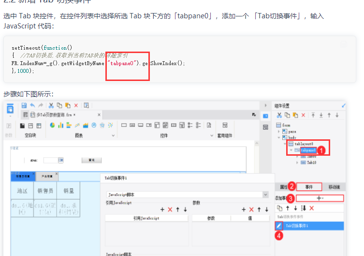Open dropdown arrow under blue designer logo
Image resolution: width=364 pixels, height=256 pixels.
(10, 116)
